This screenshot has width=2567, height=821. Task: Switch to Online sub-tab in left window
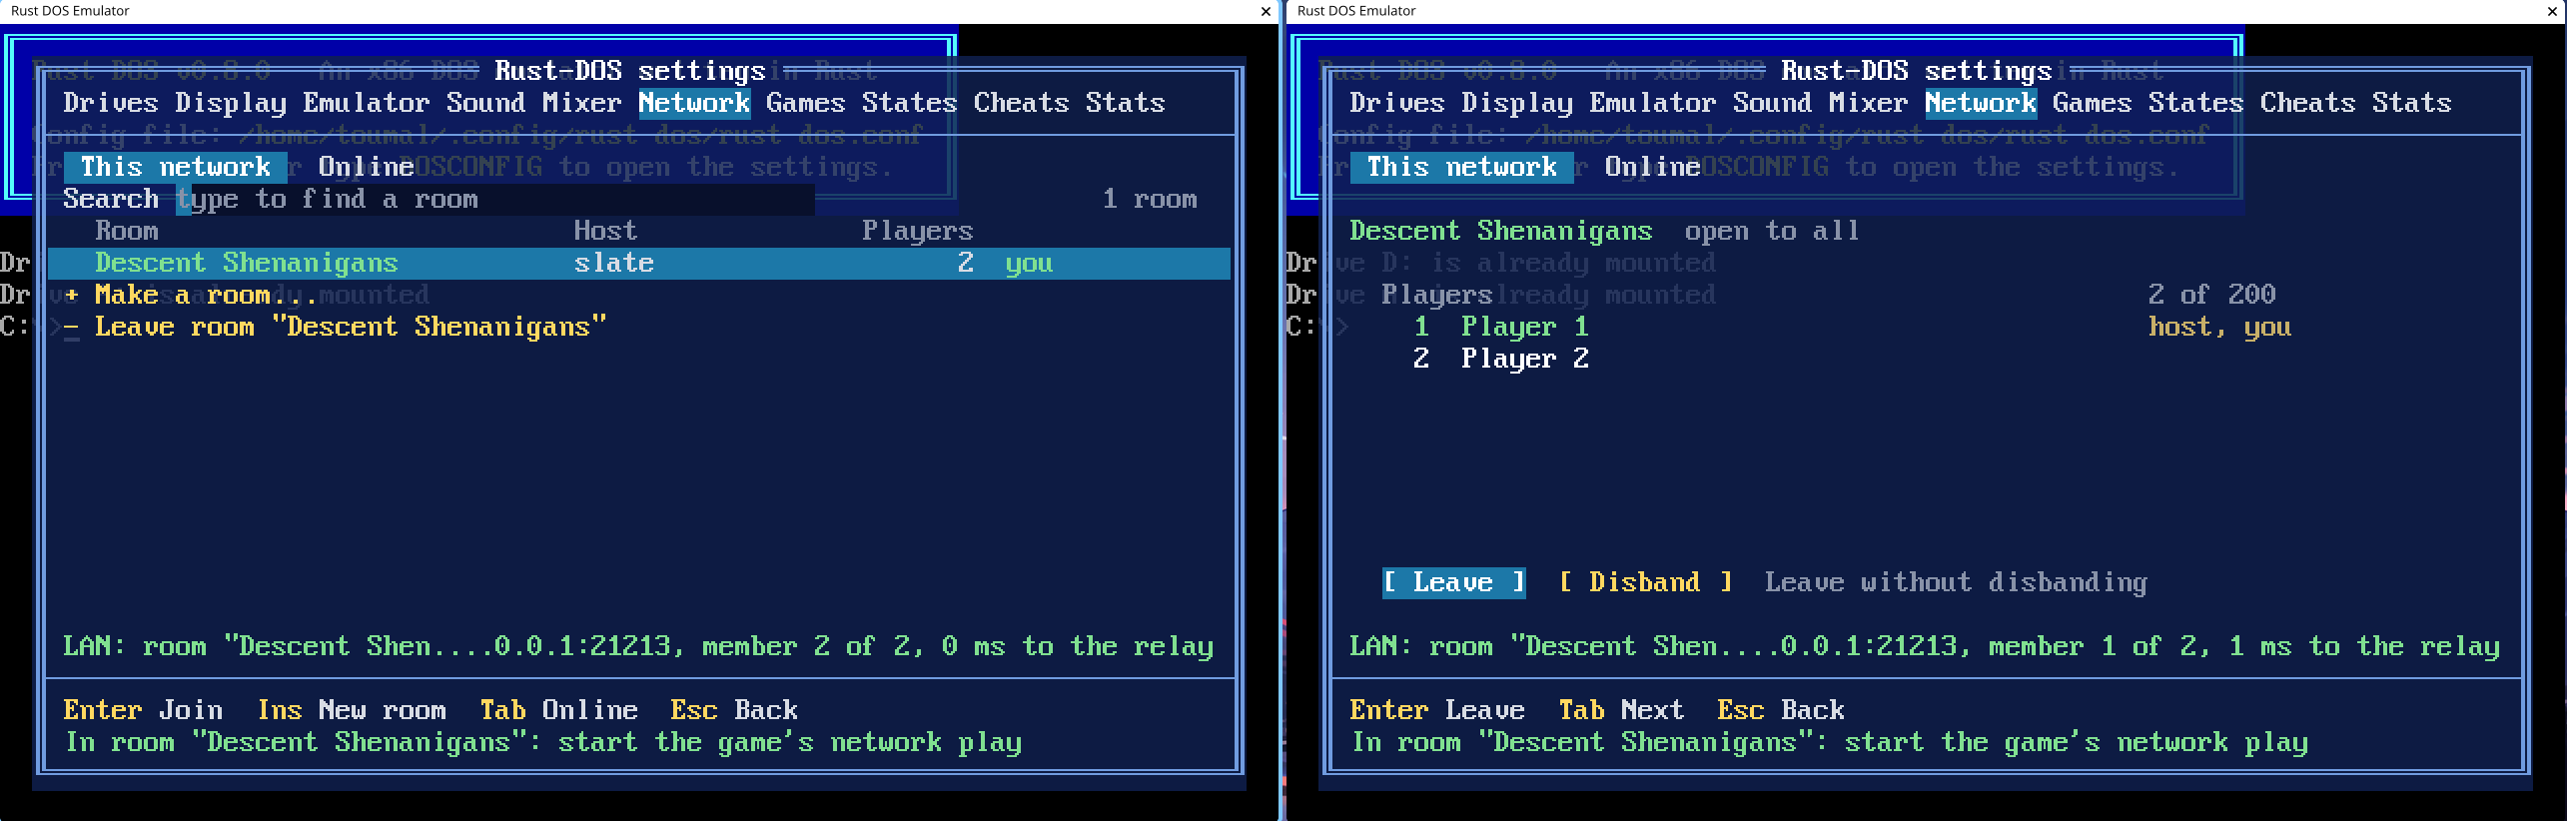367,167
